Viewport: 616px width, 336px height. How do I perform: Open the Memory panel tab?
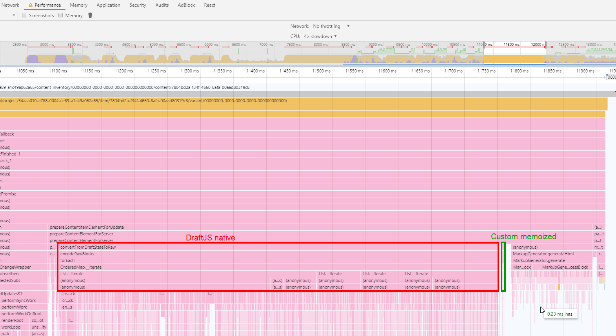79,5
